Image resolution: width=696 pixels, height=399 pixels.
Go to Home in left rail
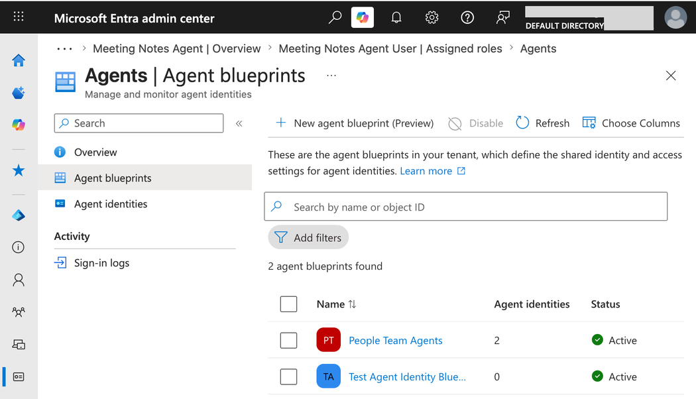(x=18, y=60)
